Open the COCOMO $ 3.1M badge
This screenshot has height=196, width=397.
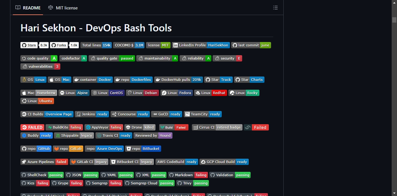coord(129,45)
